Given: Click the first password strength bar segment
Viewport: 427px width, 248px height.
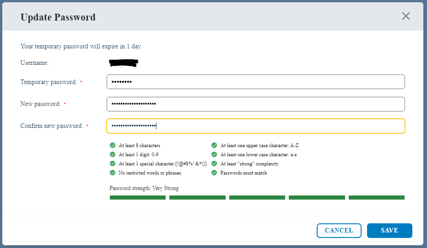Looking at the screenshot, I should [x=137, y=197].
